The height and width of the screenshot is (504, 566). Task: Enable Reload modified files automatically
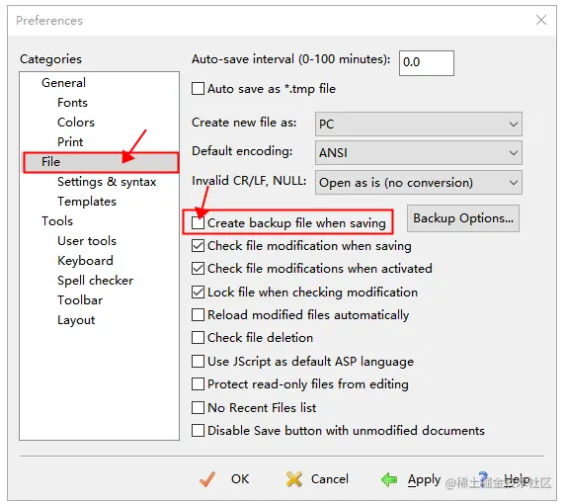coord(198,314)
